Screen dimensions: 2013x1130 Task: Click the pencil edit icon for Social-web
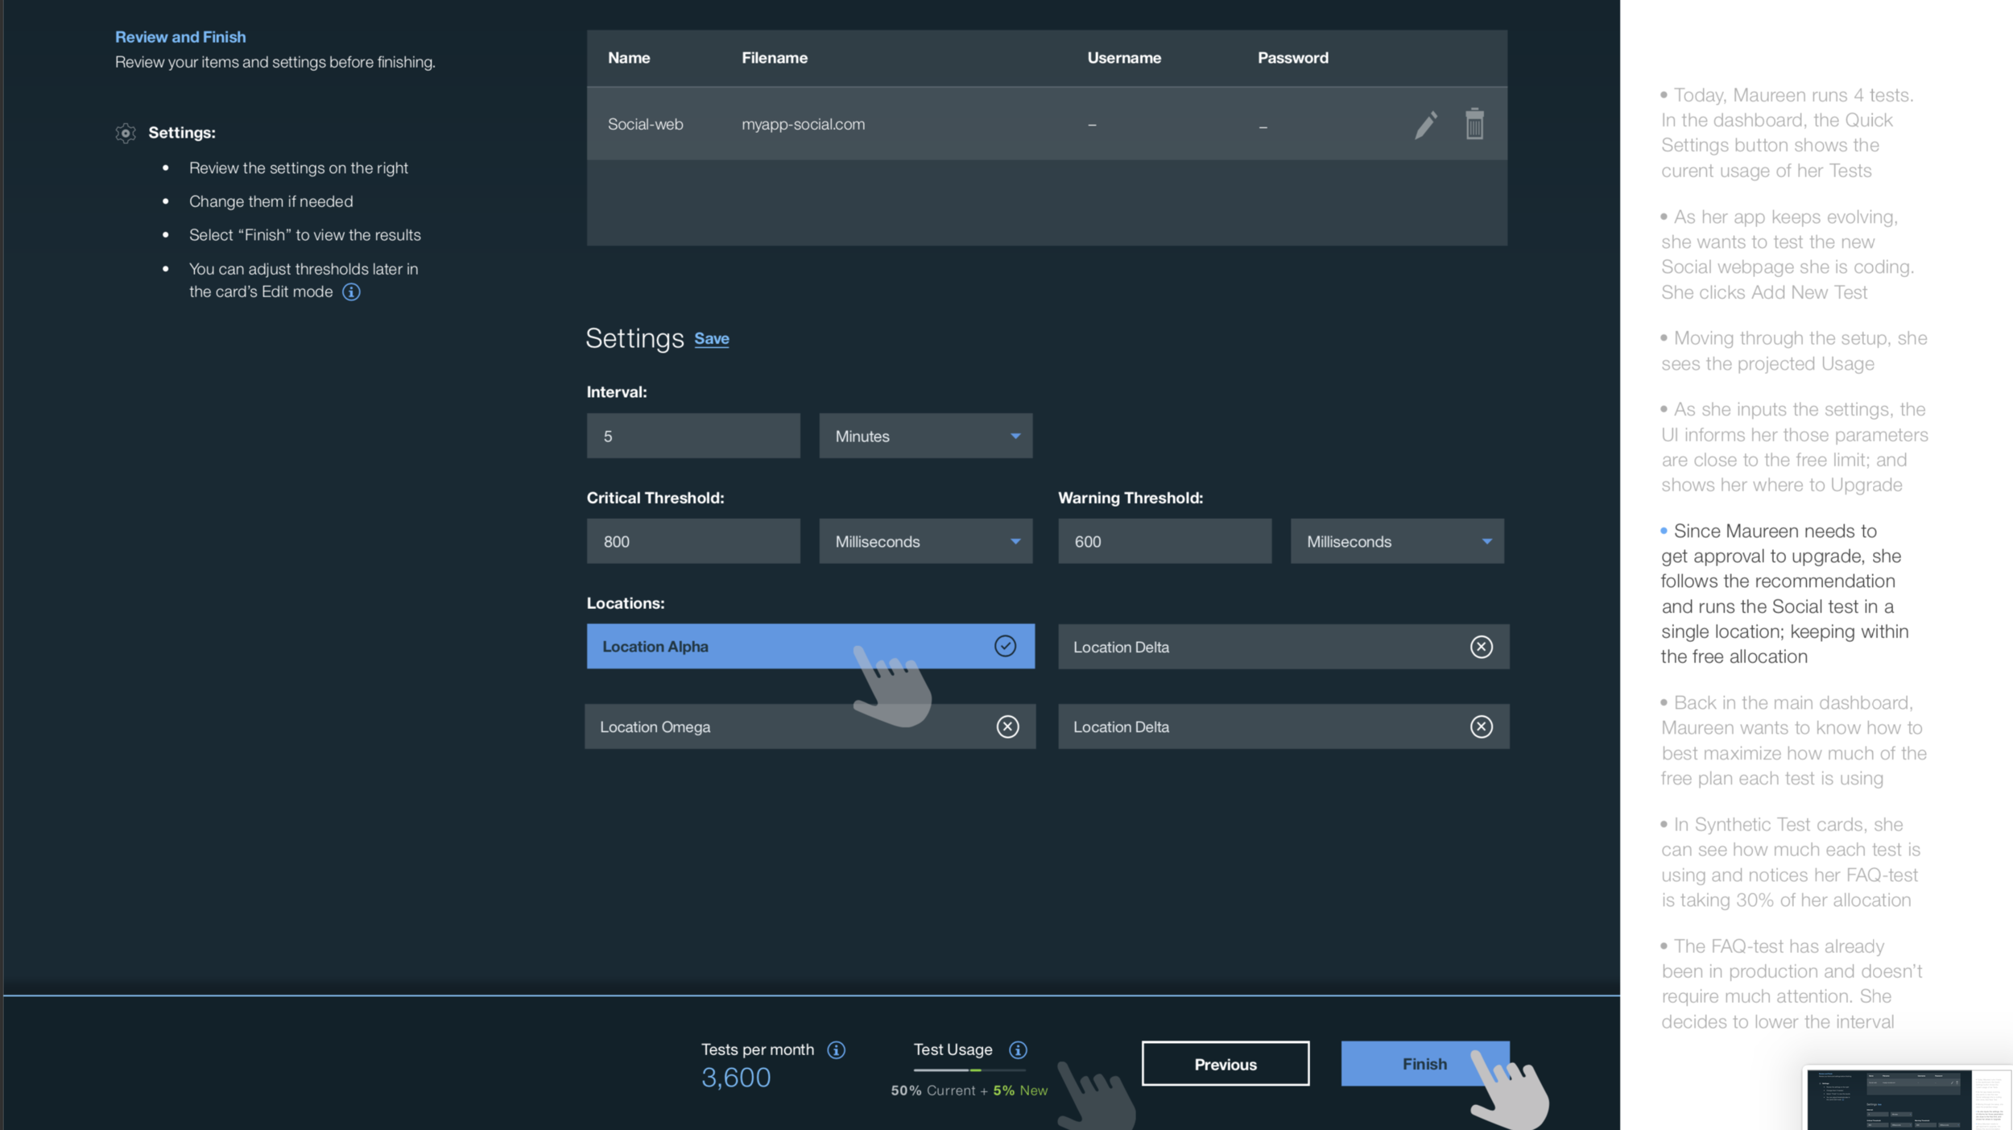[1425, 125]
